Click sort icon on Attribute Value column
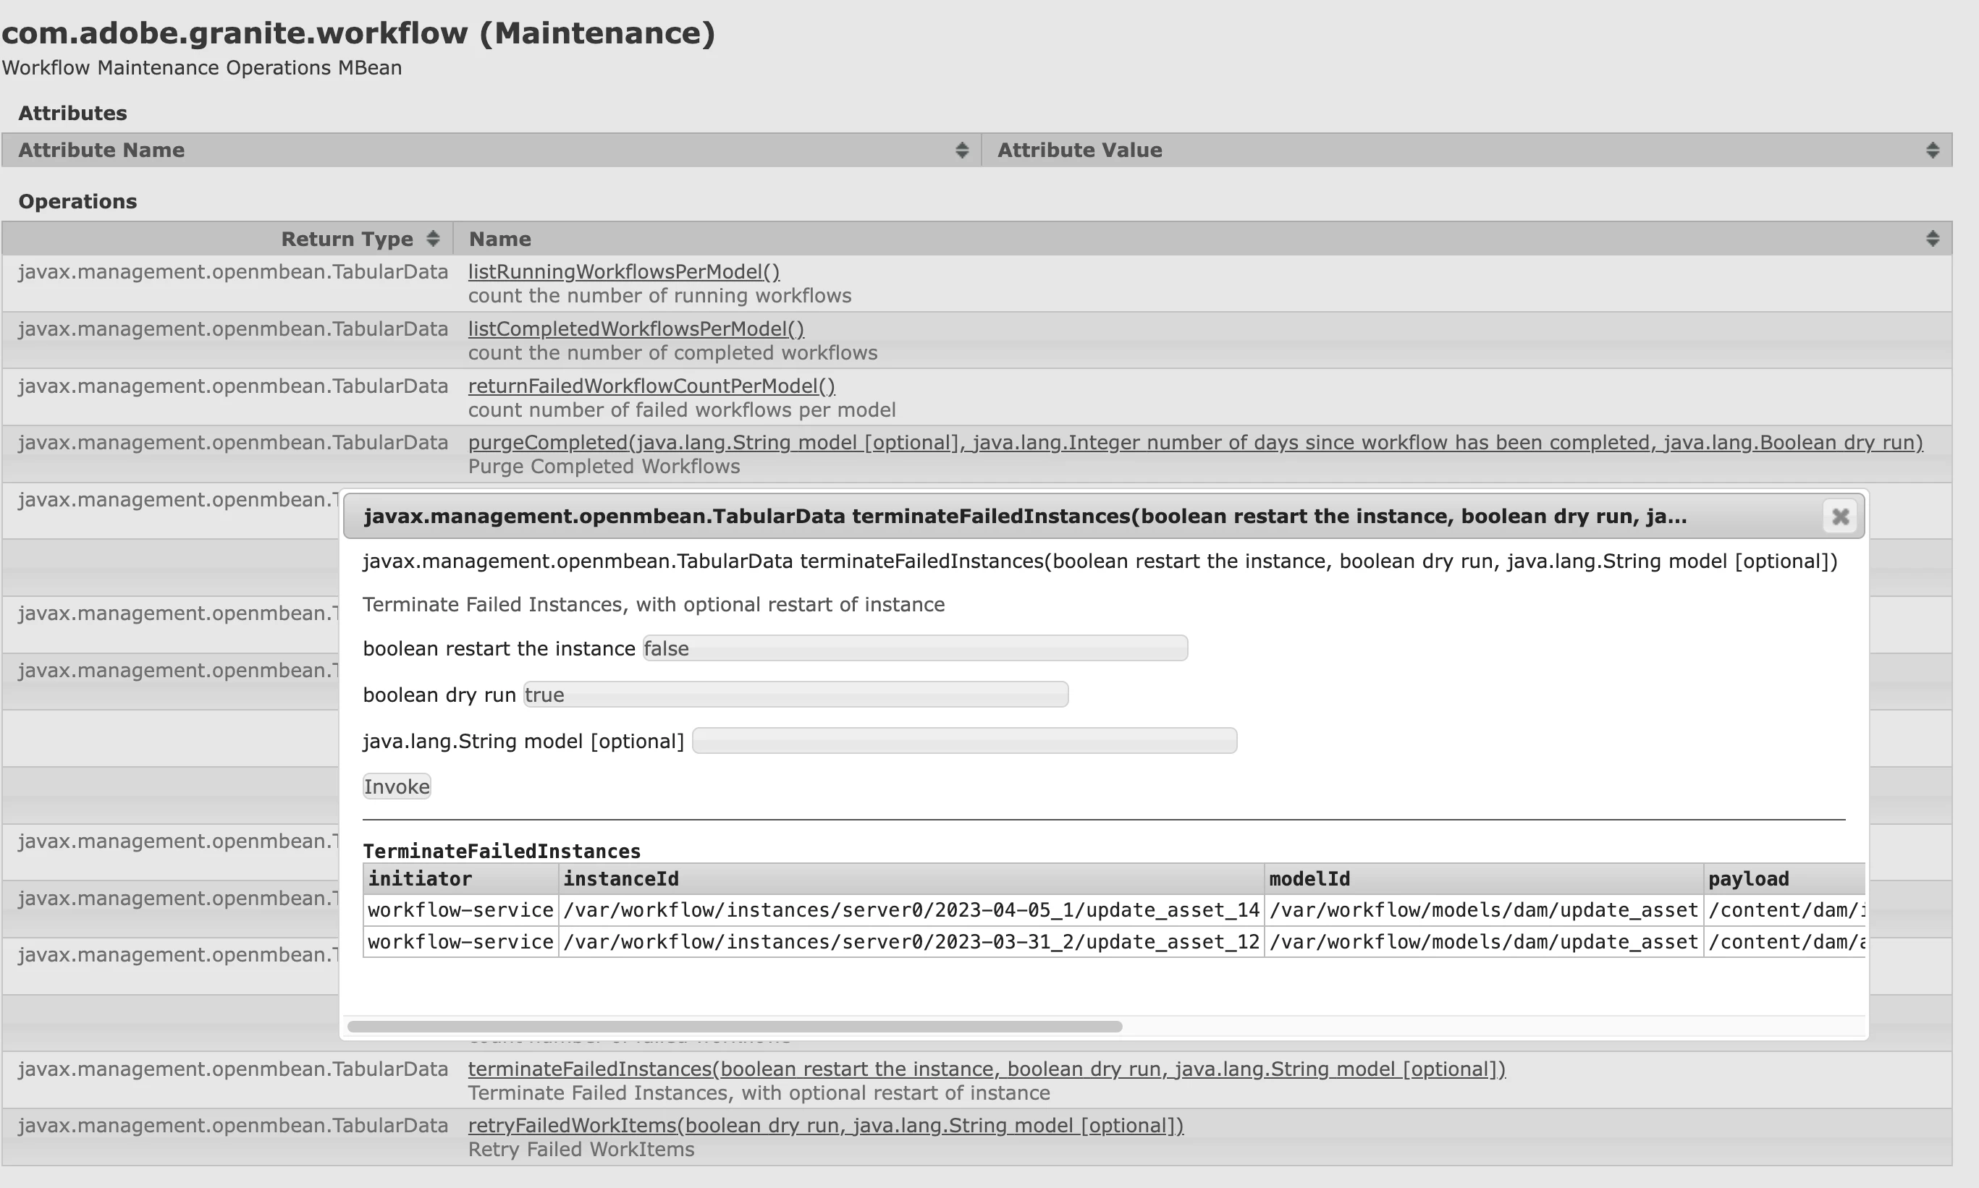This screenshot has width=1979, height=1188. (x=1932, y=150)
